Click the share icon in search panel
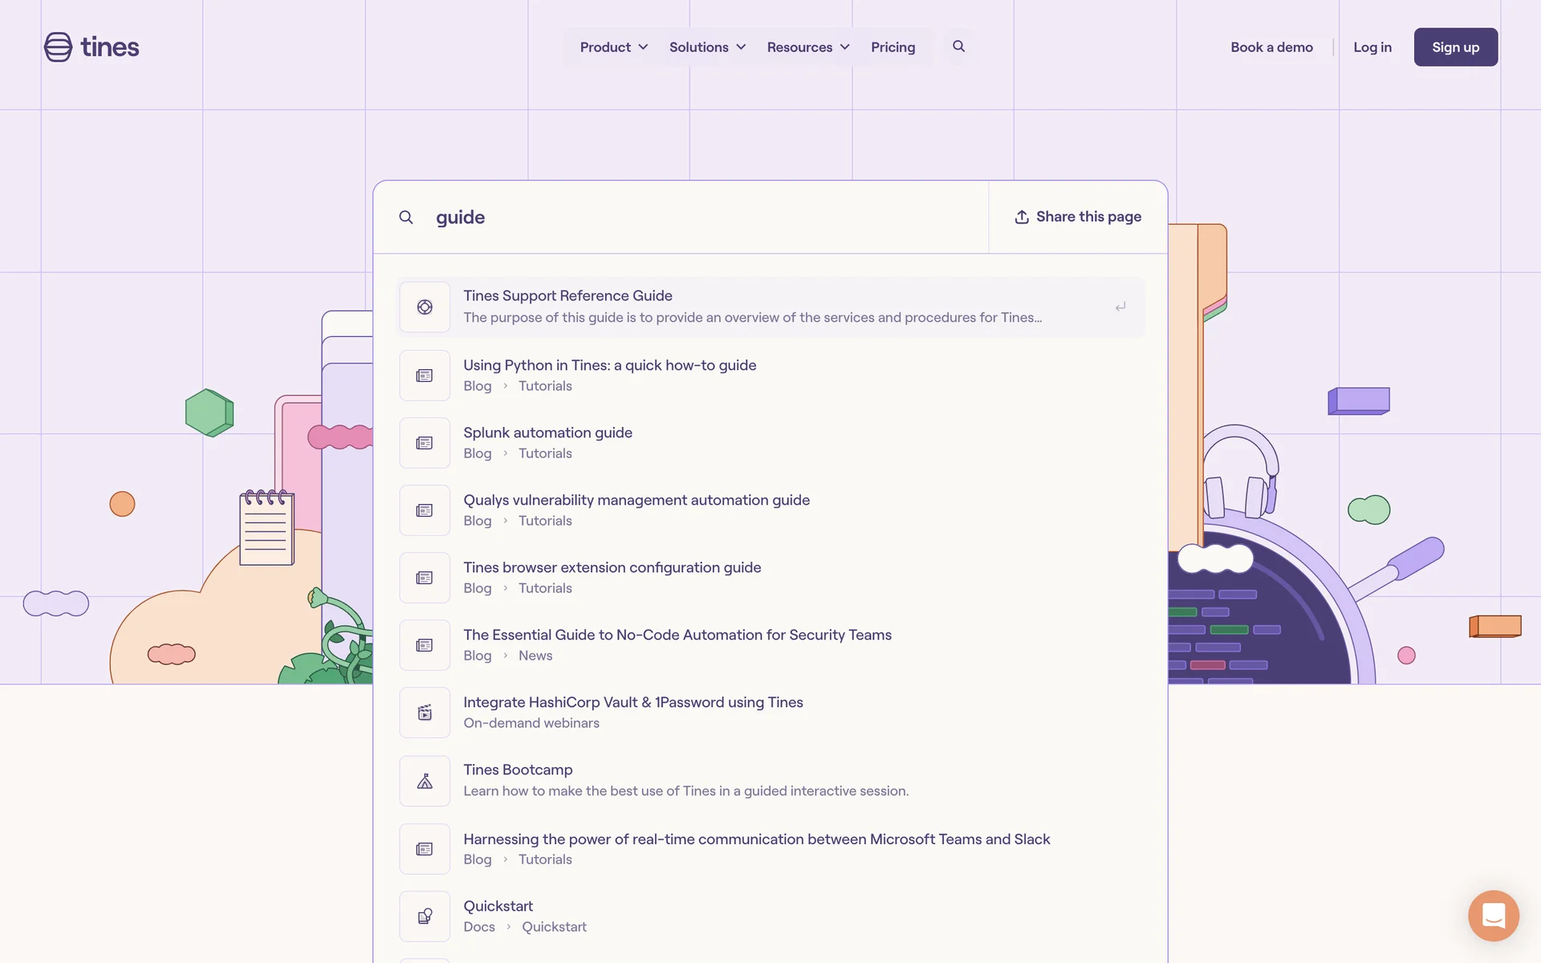Image resolution: width=1541 pixels, height=963 pixels. pyautogui.click(x=1022, y=217)
